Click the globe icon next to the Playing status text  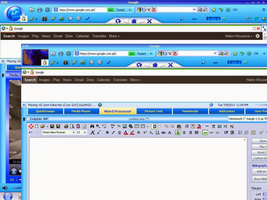pos(100,105)
